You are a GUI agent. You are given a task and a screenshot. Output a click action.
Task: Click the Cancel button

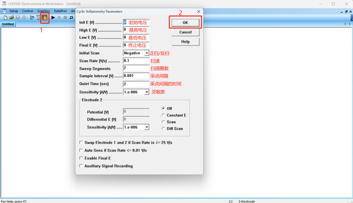(185, 32)
